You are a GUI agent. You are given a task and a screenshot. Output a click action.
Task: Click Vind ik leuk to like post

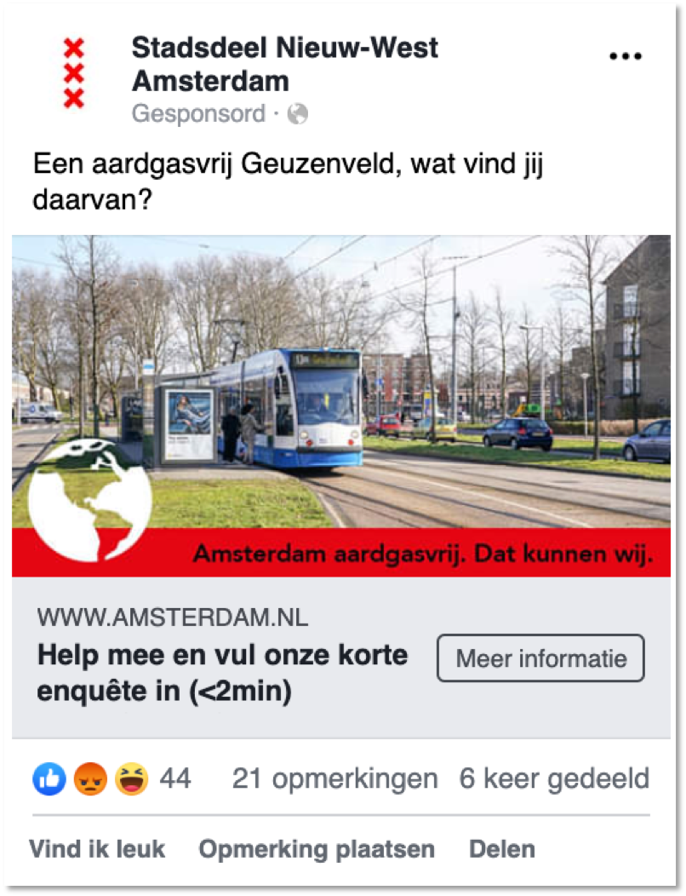pos(97,849)
